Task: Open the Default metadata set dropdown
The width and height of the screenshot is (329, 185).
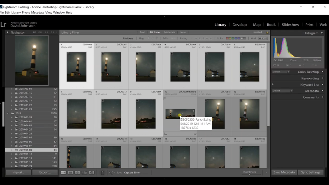Action: tap(282, 91)
